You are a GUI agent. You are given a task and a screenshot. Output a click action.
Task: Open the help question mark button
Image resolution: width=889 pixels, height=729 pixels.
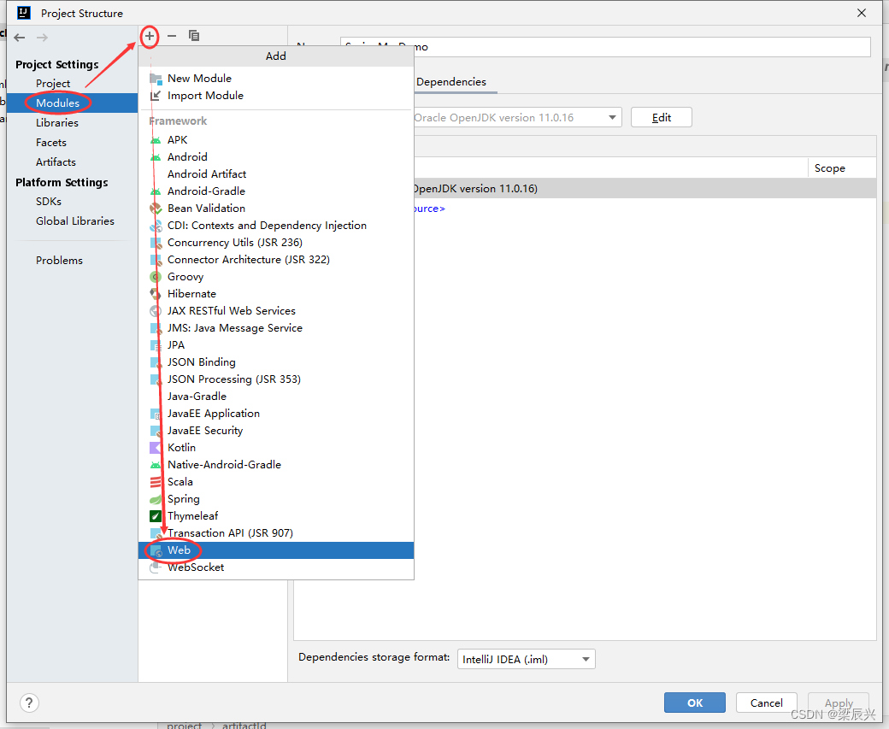29,703
